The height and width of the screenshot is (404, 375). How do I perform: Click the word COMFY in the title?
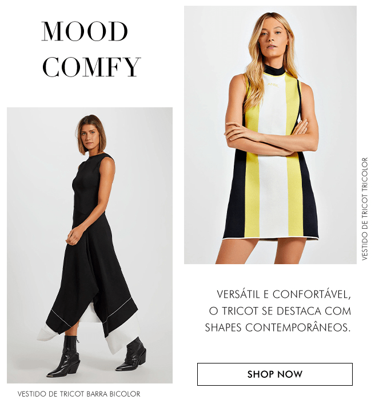click(x=91, y=67)
